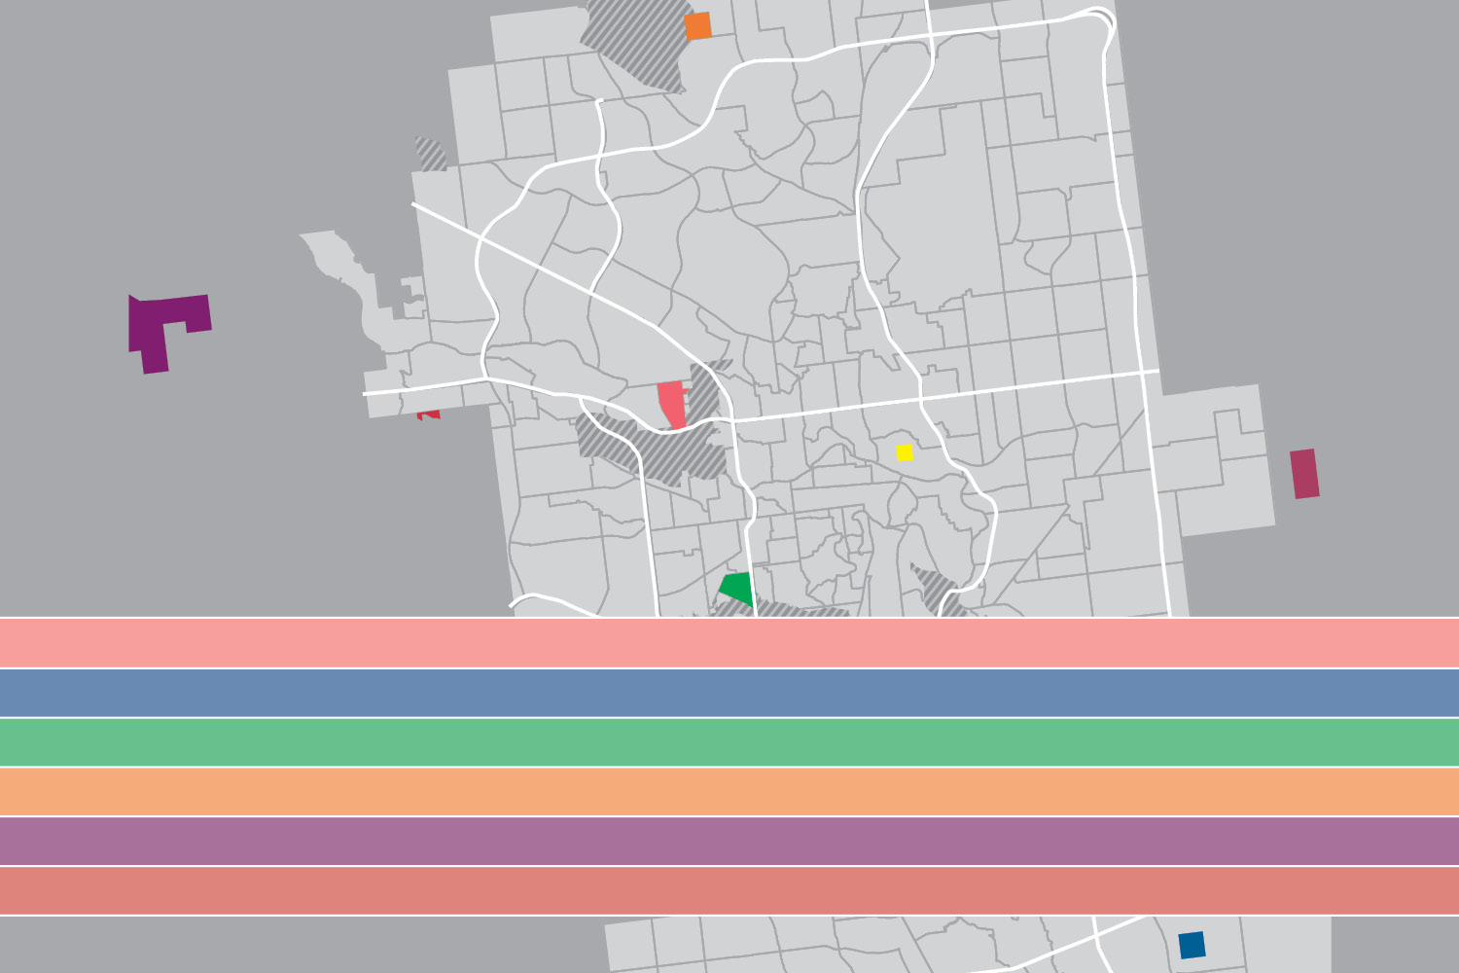Select the bottom coral-red horizontal band
This screenshot has width=1459, height=973.
729,891
